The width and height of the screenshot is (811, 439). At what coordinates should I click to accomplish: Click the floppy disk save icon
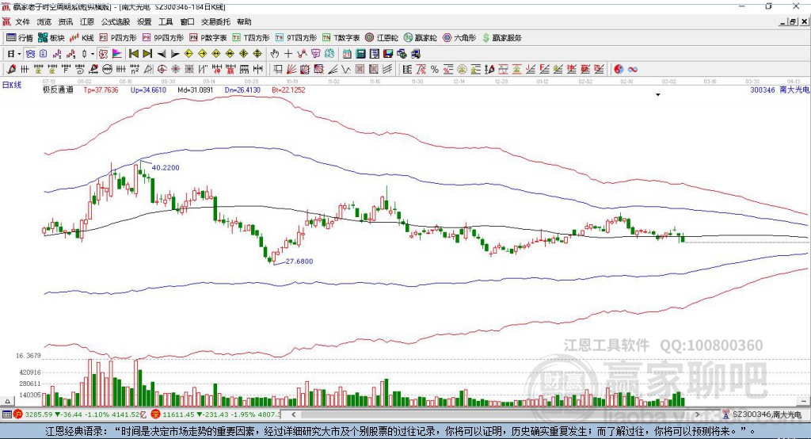click(388, 54)
